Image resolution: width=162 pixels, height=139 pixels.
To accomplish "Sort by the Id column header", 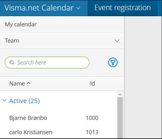I will (x=92, y=84).
